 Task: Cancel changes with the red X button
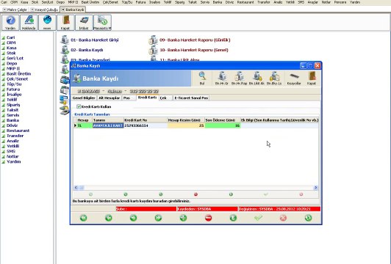(x=283, y=218)
